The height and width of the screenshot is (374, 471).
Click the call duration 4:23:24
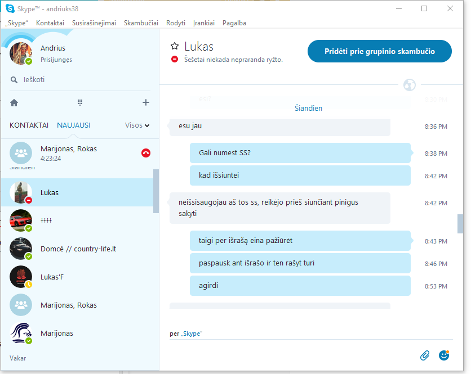[x=51, y=159]
